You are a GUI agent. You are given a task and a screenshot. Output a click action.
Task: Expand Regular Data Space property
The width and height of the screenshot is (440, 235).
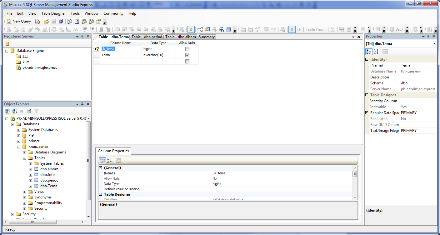pos(367,113)
